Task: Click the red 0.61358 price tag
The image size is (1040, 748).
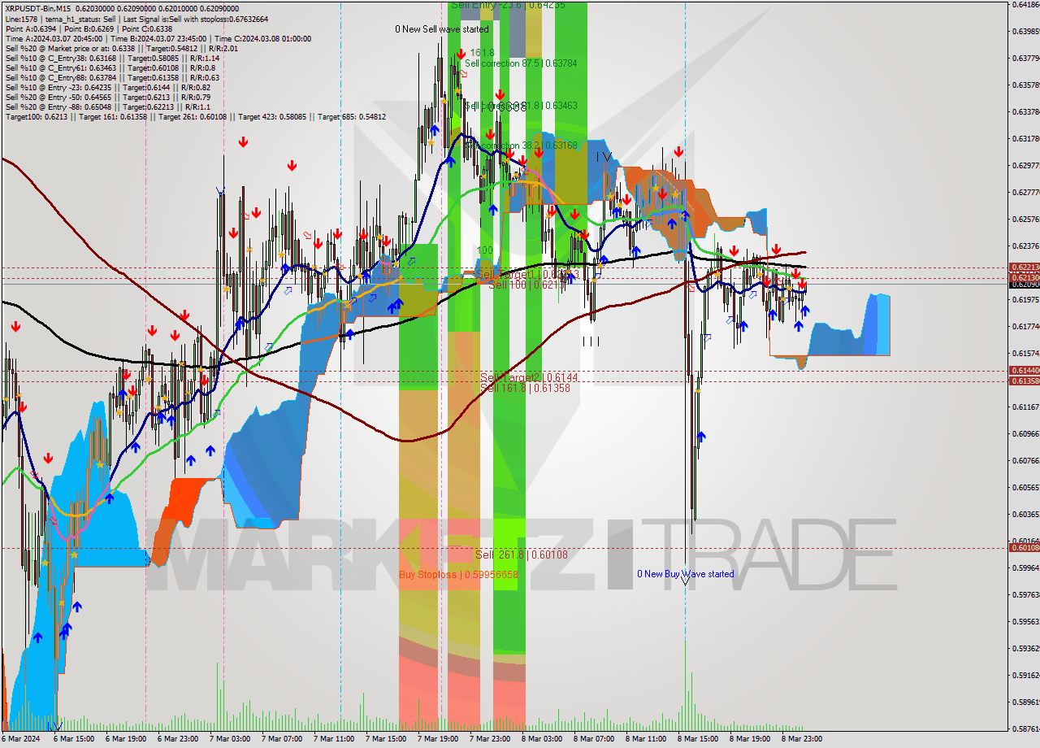Action: (x=1024, y=381)
